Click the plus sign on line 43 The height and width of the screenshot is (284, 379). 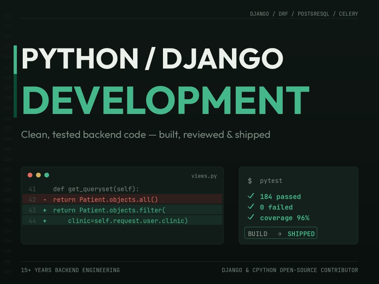(45, 210)
